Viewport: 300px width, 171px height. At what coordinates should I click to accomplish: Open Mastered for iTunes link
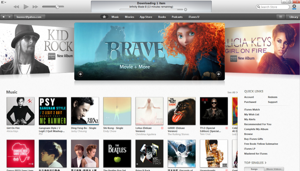[255, 154]
